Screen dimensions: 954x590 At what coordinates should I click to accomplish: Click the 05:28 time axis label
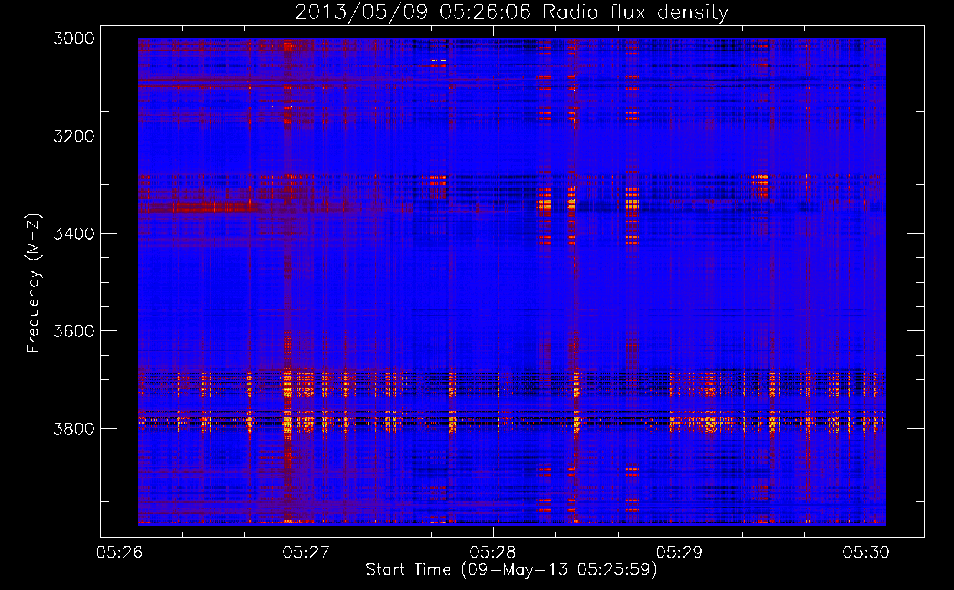click(493, 552)
